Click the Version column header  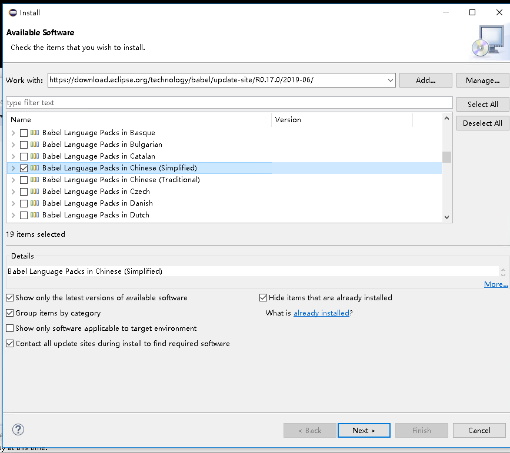342,120
